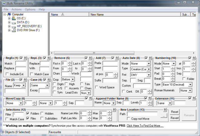Open the Crop Before dropdown
Screen dimensions: 200x136
coord(73,80)
